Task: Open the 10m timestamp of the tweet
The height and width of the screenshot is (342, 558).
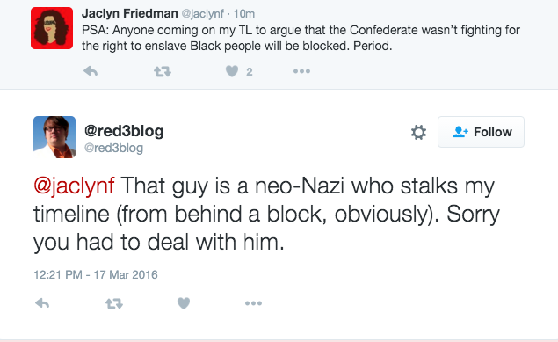Action: click(x=244, y=14)
